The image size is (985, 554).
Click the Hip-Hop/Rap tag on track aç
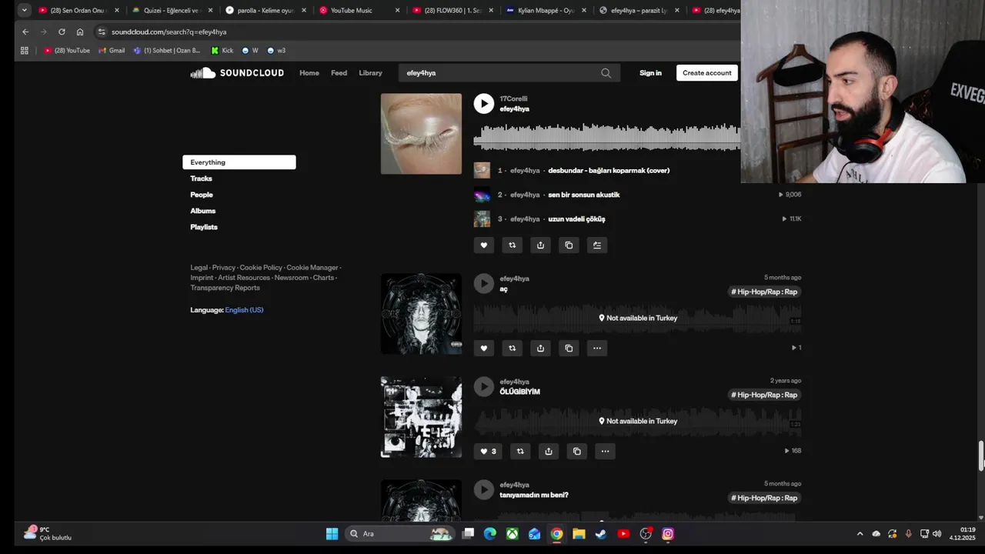tap(765, 292)
